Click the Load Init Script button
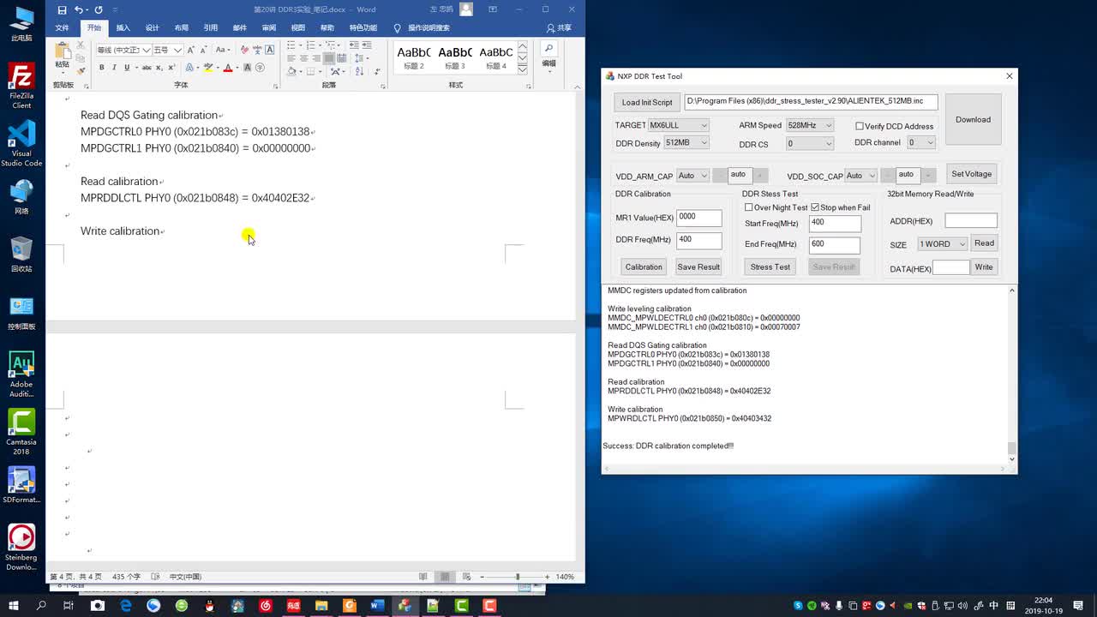Image resolution: width=1097 pixels, height=617 pixels. tap(647, 102)
